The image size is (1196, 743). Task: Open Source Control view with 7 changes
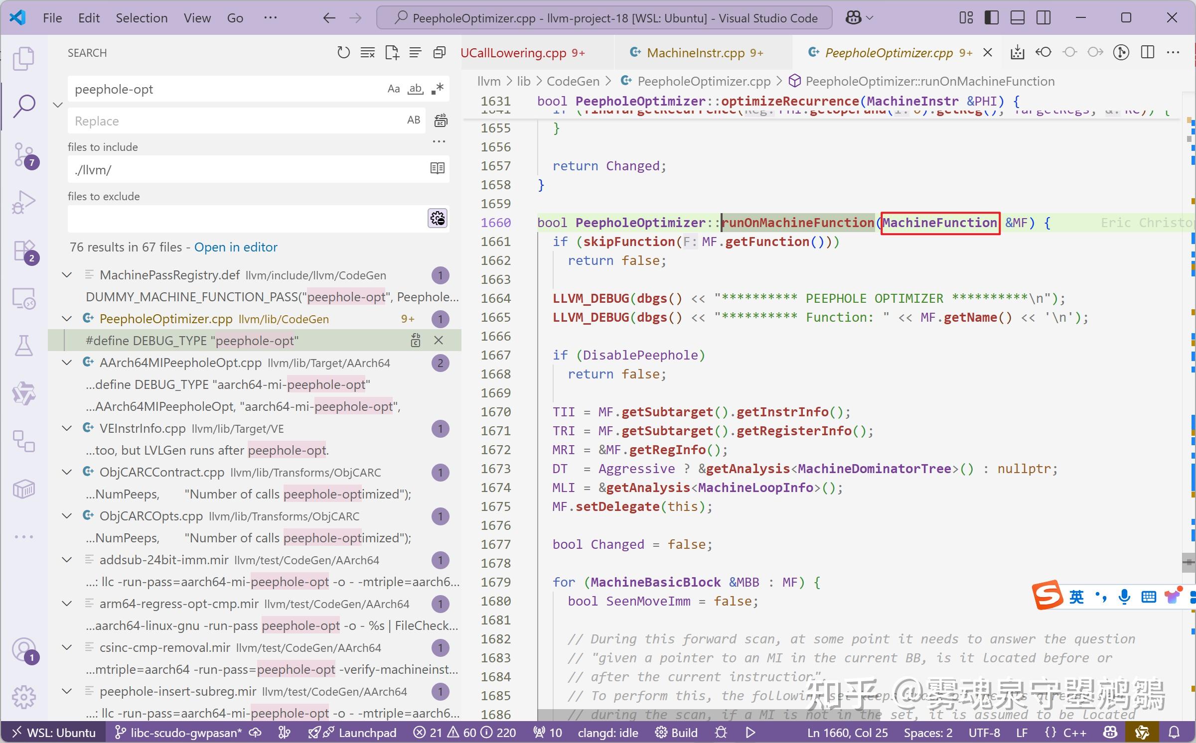[x=23, y=155]
